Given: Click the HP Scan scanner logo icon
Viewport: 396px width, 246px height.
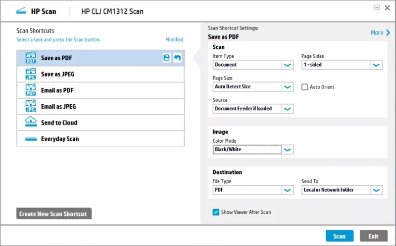Looking at the screenshot, I should pos(21,11).
